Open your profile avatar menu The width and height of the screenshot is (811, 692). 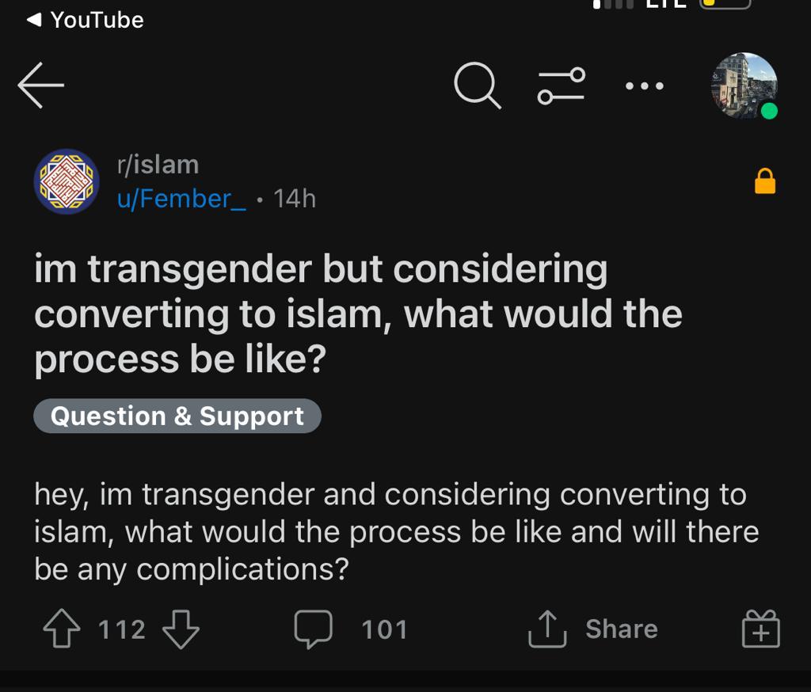pyautogui.click(x=743, y=86)
